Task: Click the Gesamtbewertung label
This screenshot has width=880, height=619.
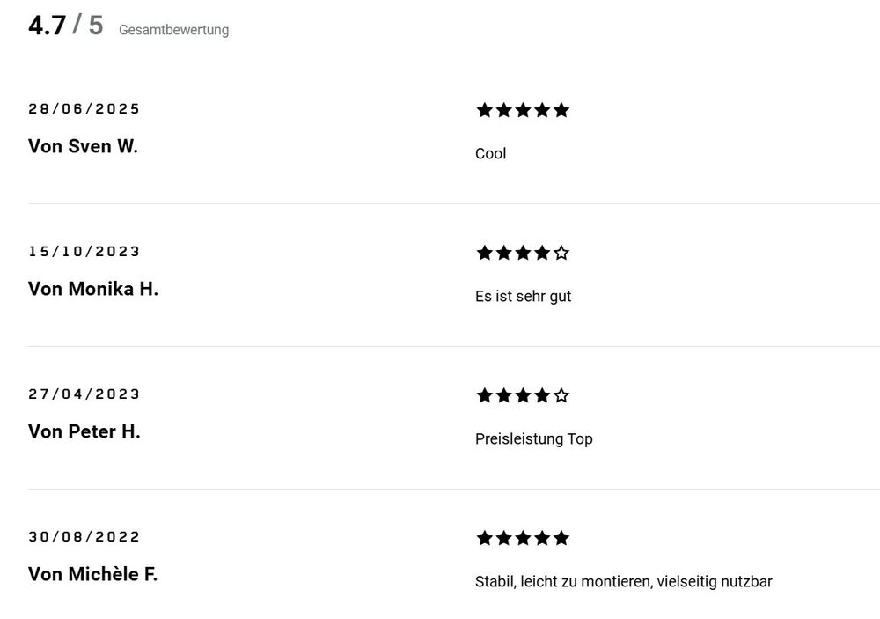Action: pos(173,30)
